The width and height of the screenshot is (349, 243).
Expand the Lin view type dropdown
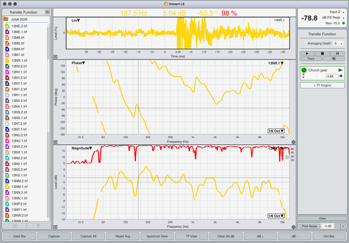pos(76,20)
